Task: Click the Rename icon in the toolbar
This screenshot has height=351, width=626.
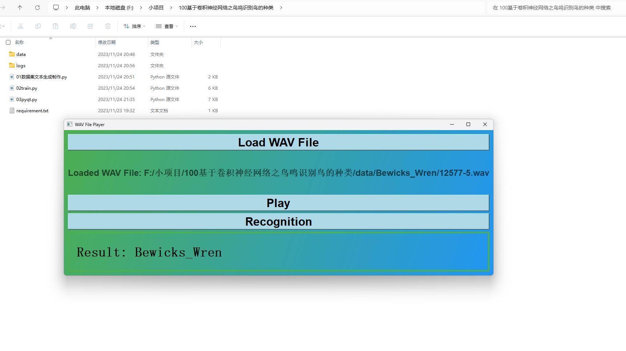Action: point(73,26)
